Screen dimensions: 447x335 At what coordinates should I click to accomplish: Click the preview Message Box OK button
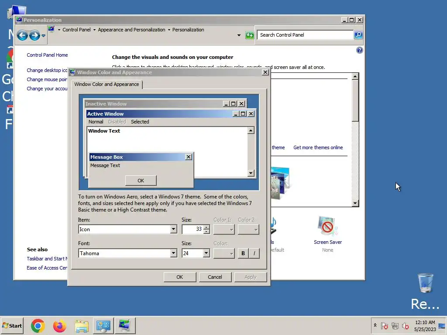[141, 181]
